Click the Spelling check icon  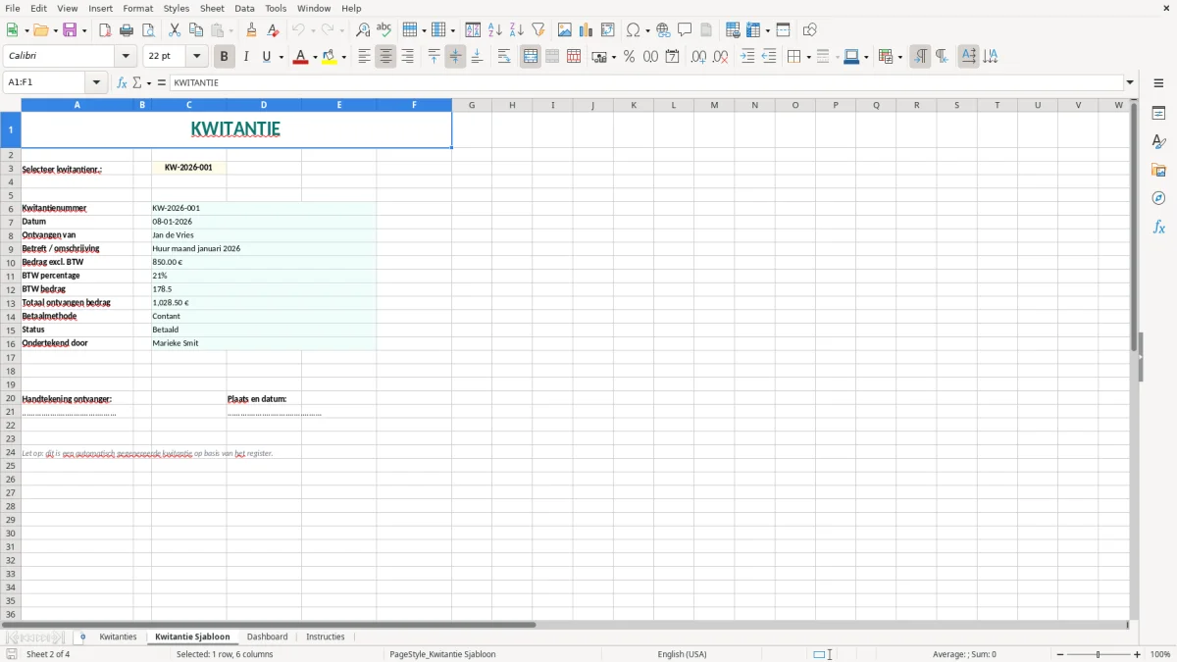[384, 30]
